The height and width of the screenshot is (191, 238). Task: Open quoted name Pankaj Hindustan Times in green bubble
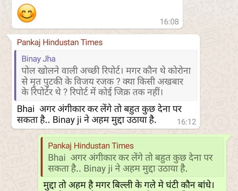(x=91, y=146)
